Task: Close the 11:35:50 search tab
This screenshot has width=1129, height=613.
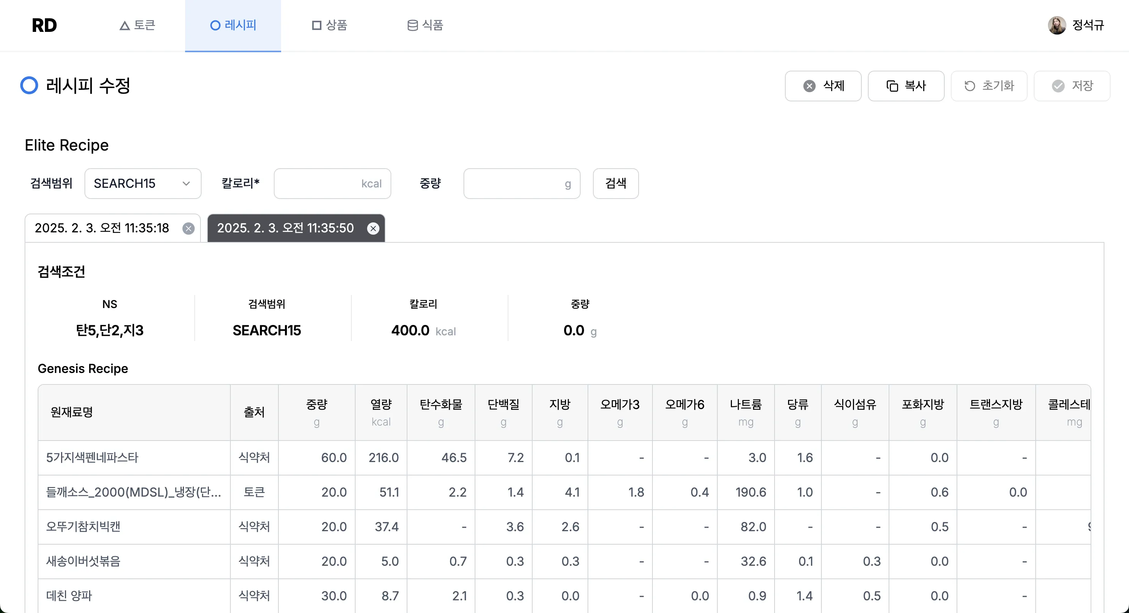Action: tap(373, 229)
